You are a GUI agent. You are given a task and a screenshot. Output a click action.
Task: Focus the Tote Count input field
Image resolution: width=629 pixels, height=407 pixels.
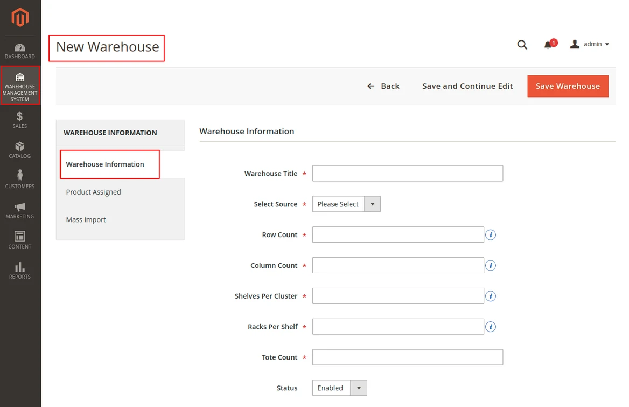click(408, 357)
